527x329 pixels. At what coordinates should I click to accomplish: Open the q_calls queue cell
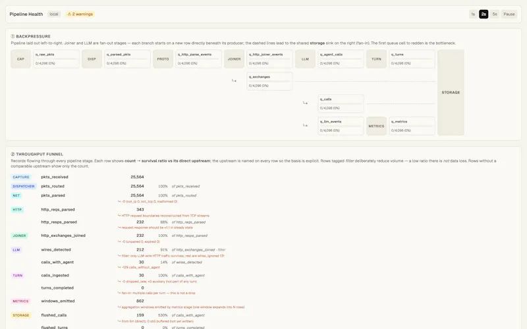(341, 104)
